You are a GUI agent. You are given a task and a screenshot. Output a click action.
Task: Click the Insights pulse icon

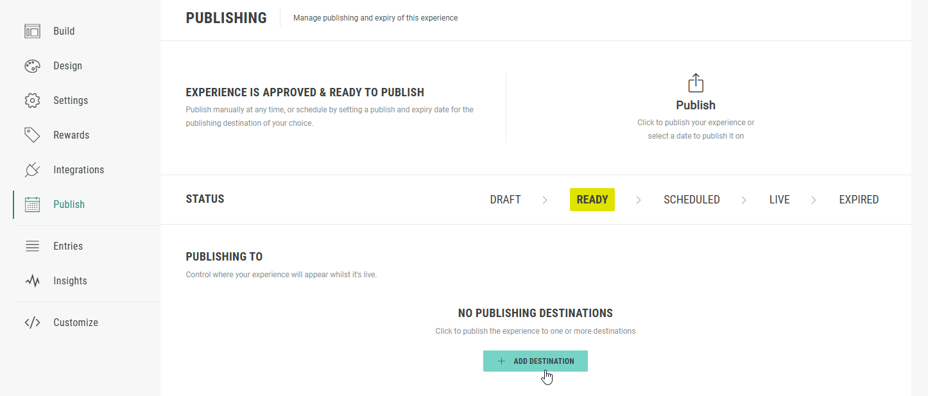[32, 280]
